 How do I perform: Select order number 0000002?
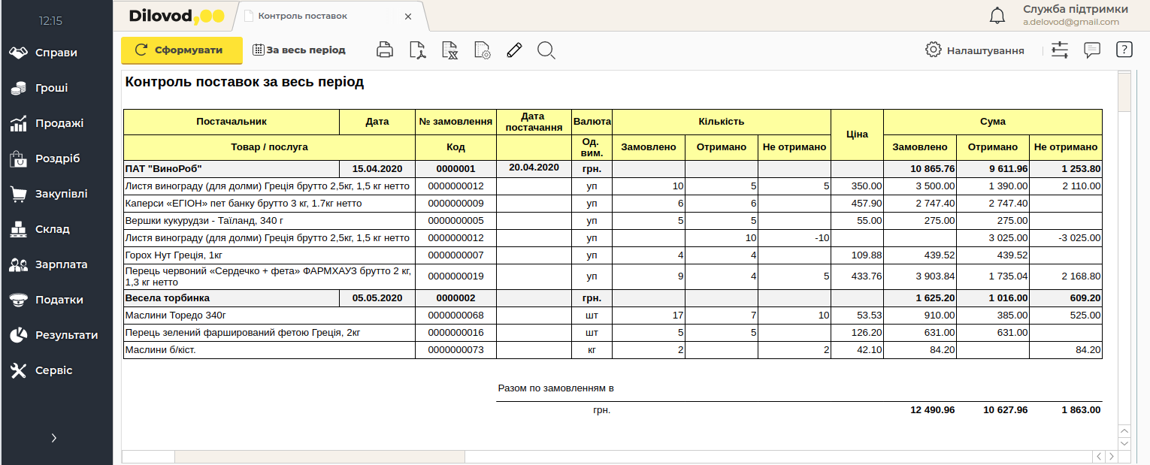(x=455, y=298)
